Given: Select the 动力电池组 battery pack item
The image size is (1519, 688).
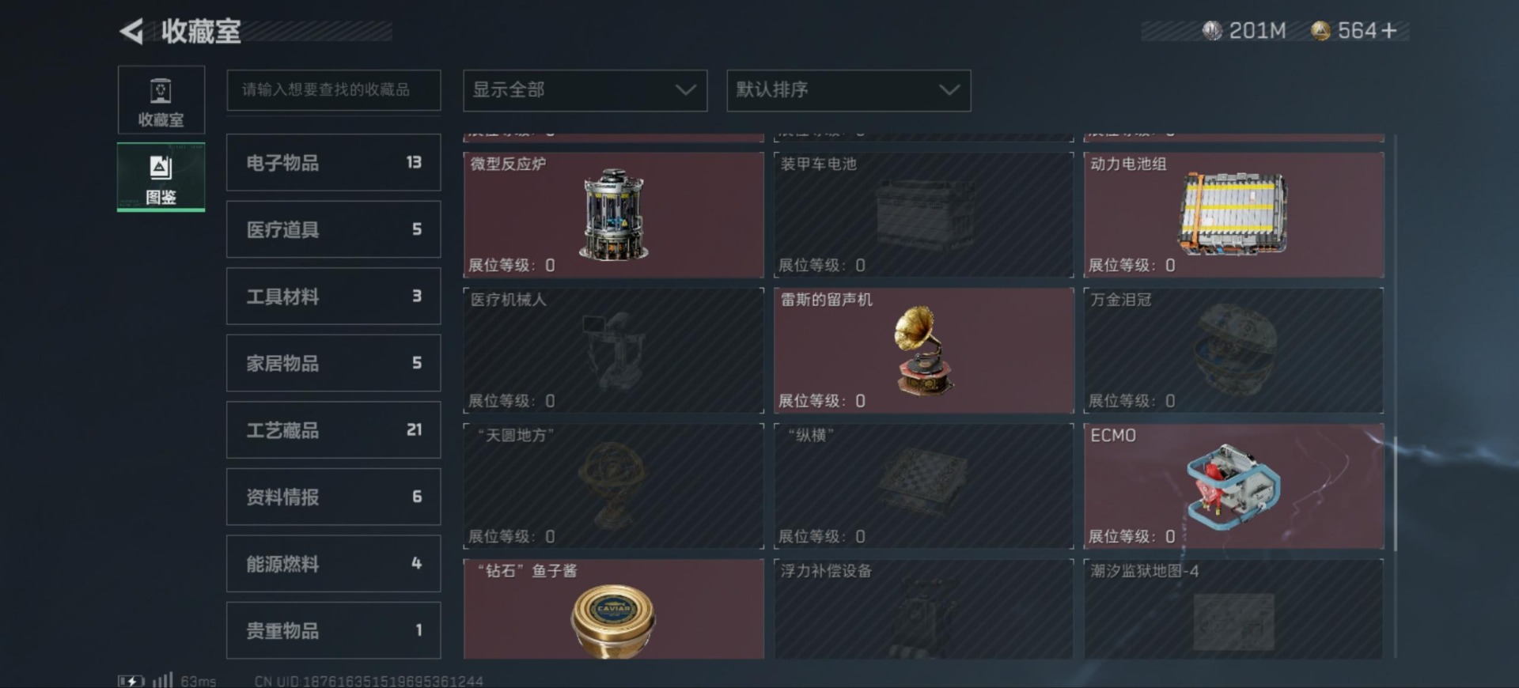Looking at the screenshot, I should point(1233,214).
